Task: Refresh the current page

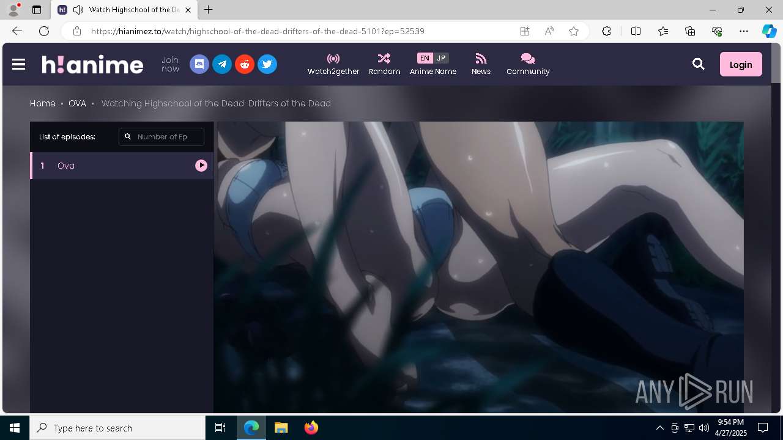Action: 44,31
